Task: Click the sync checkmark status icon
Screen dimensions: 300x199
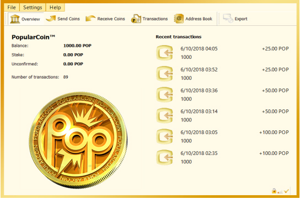Action: point(286,191)
